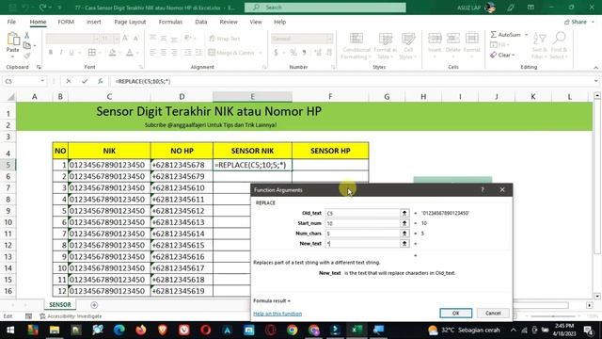
Task: Click the horizontal scrollbar right arrow
Action: [x=590, y=305]
